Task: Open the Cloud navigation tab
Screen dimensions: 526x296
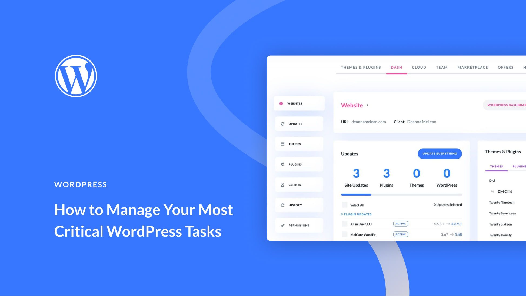Action: (419, 67)
